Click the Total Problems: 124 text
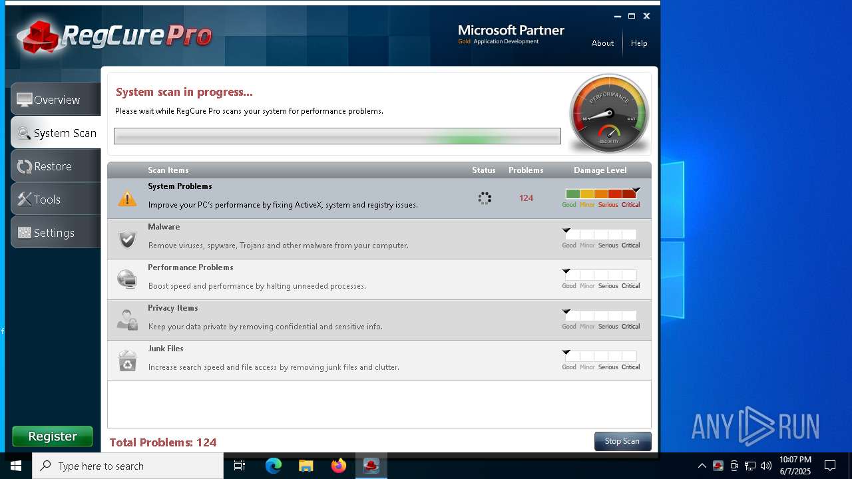Screen dimensions: 852x479 [x=163, y=442]
